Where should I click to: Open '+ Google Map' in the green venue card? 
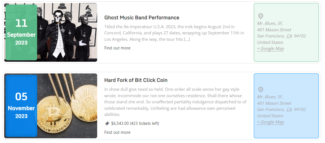coord(270,49)
